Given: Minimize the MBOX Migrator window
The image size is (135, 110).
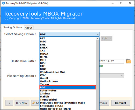Looking at the screenshot, I should tap(113, 3).
